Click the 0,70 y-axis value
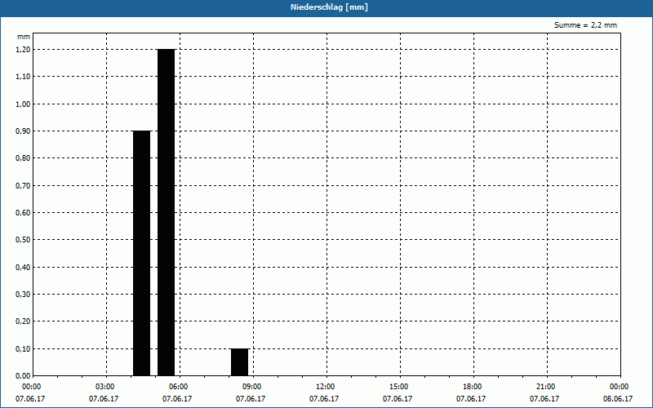Image resolution: width=653 pixels, height=408 pixels. tap(24, 186)
